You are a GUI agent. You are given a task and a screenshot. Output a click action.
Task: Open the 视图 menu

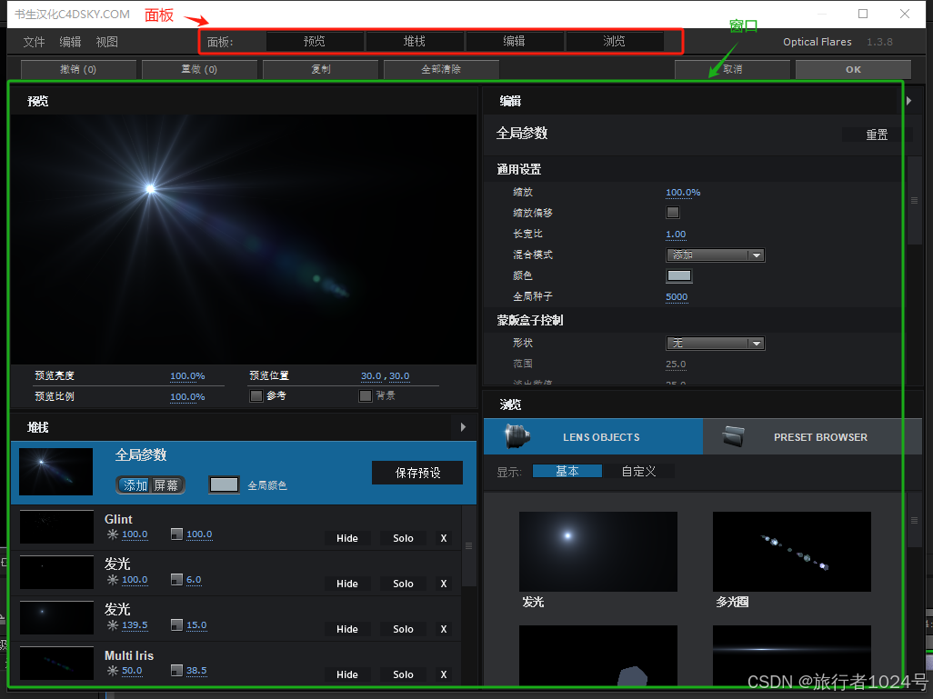[x=107, y=42]
